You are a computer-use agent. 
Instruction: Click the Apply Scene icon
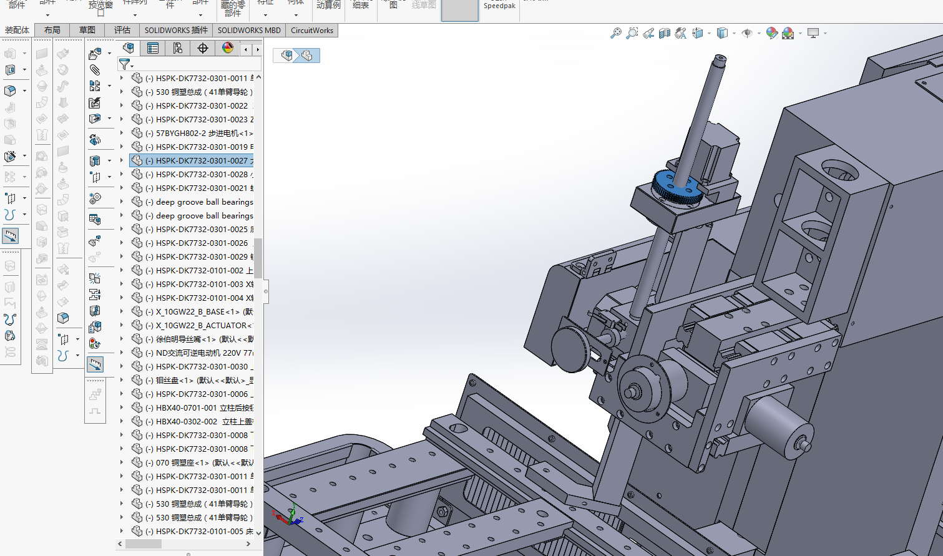(x=788, y=33)
